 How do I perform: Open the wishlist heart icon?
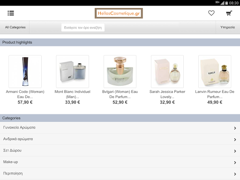tap(211, 13)
